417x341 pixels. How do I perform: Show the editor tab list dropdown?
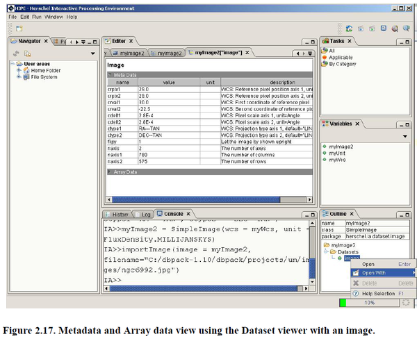310,53
